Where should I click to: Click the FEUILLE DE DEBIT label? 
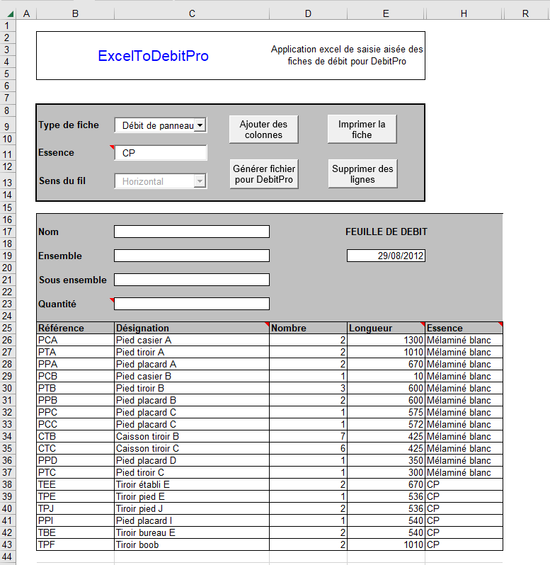(x=386, y=232)
